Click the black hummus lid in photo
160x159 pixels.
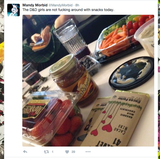coord(132,74)
